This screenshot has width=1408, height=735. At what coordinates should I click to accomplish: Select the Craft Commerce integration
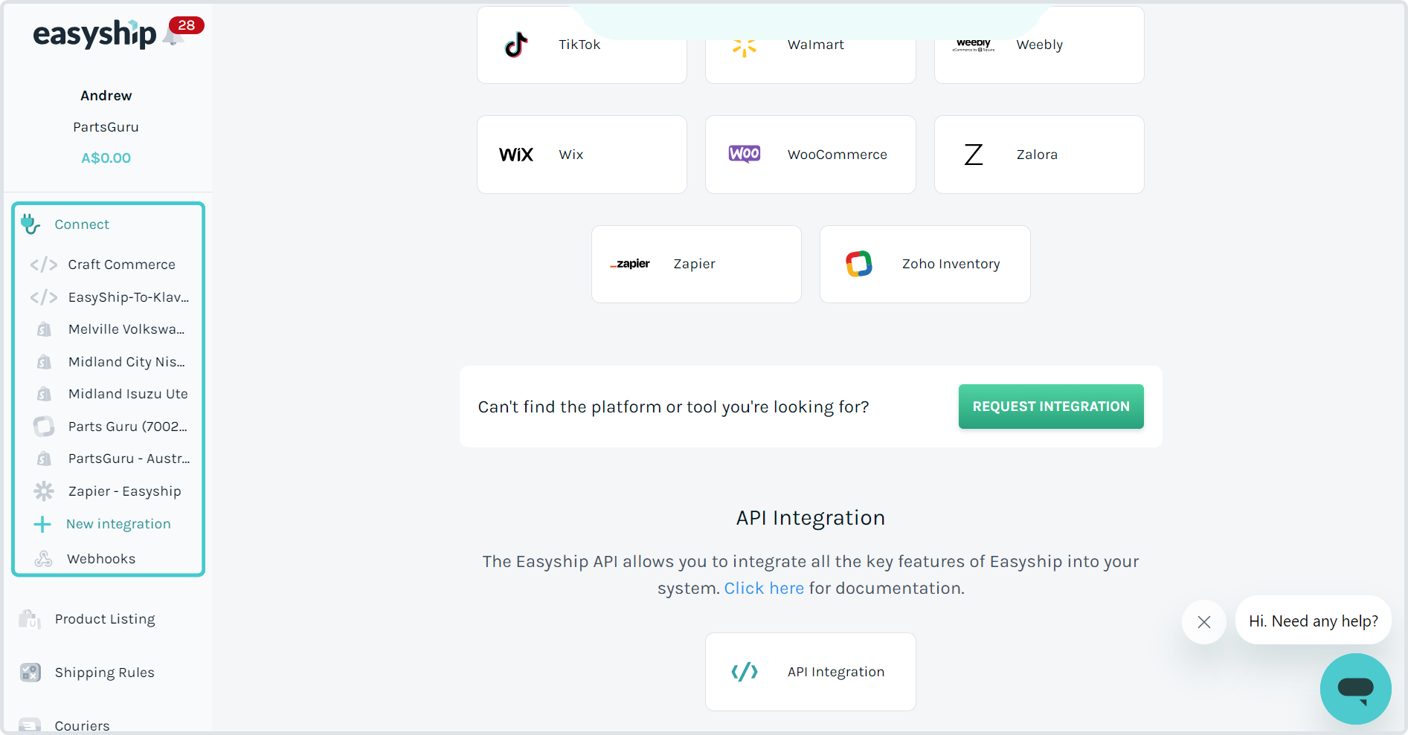tap(122, 265)
